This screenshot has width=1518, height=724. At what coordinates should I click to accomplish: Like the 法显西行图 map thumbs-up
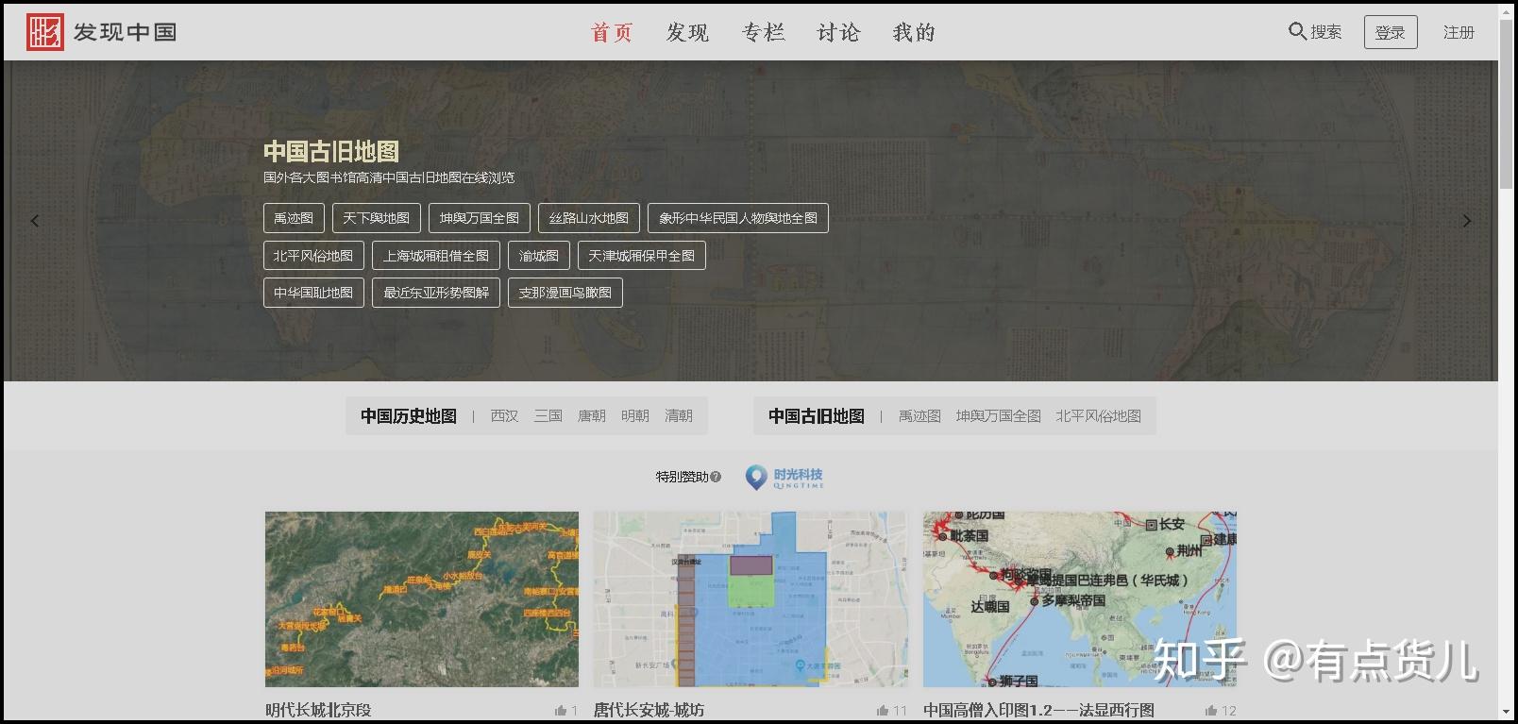click(x=1211, y=711)
